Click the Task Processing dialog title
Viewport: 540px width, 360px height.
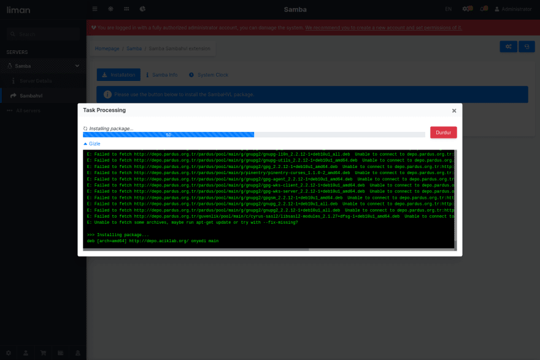(x=104, y=110)
